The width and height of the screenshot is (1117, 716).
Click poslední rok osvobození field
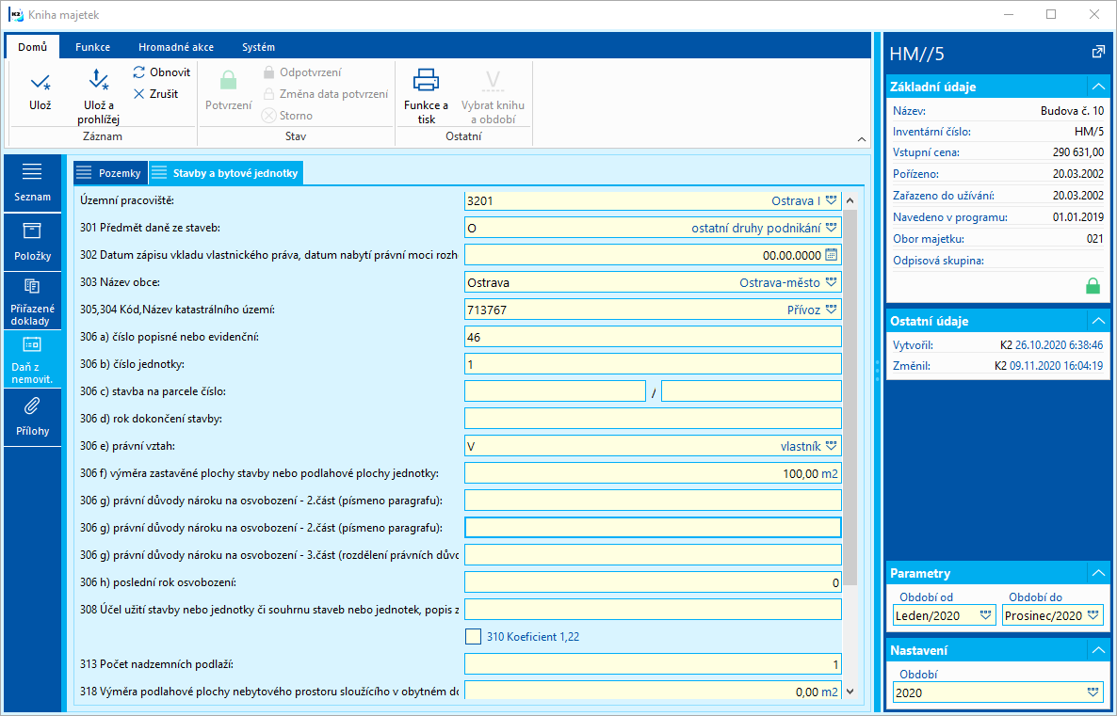point(653,582)
